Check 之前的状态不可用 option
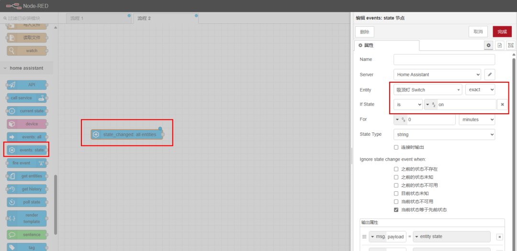Image resolution: width=517 pixels, height=251 pixels. [x=396, y=185]
